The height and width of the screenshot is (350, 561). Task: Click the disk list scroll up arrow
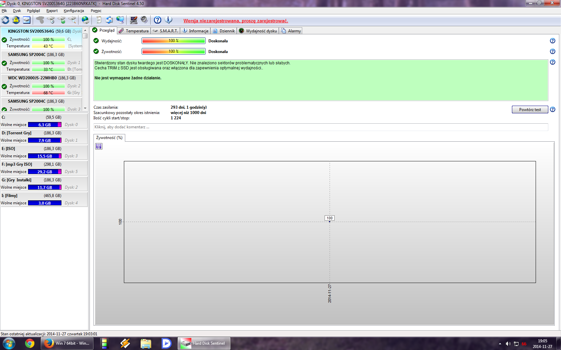point(85,30)
